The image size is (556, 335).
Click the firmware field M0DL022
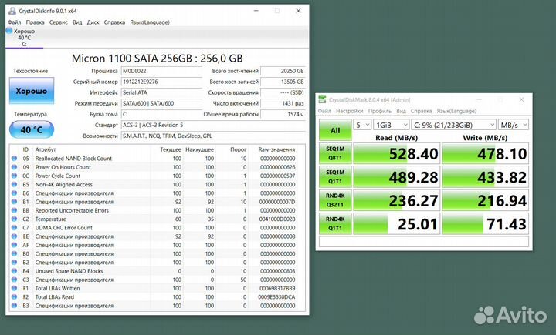click(x=161, y=71)
